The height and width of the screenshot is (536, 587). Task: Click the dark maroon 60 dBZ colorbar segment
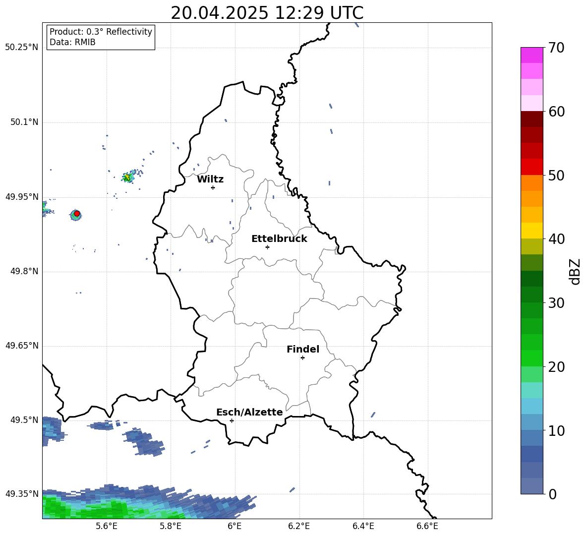coord(531,119)
